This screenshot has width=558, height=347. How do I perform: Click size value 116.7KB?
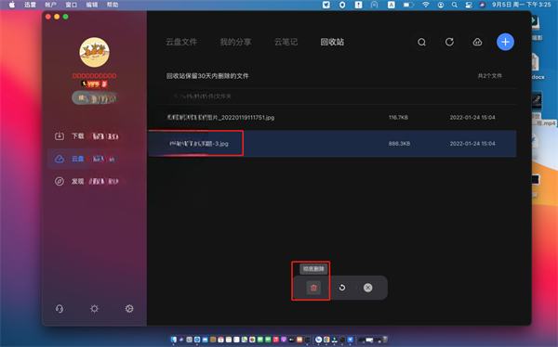398,118
